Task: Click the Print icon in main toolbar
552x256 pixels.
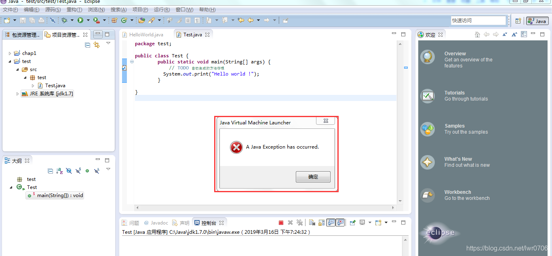Action: coord(42,20)
